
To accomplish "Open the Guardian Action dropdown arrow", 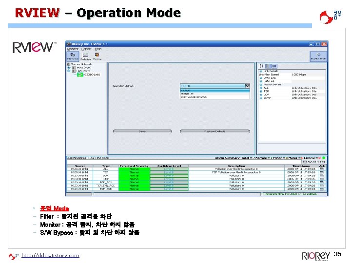I will click(x=247, y=86).
